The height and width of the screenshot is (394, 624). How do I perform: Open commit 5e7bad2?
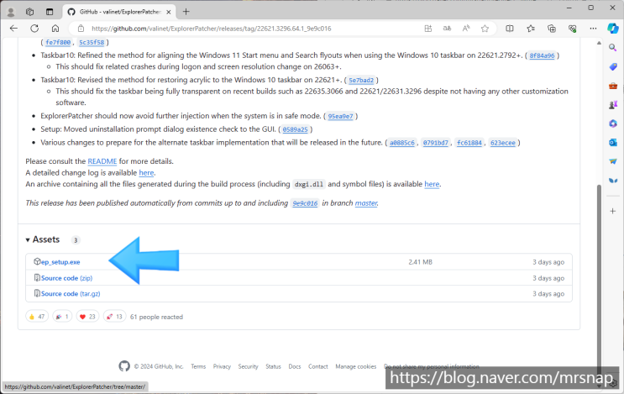click(x=361, y=80)
